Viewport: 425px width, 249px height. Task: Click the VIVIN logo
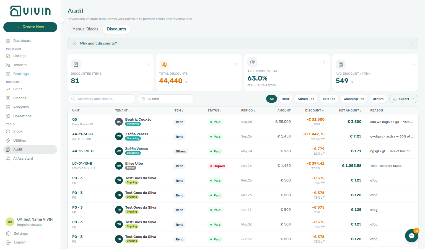[x=30, y=11]
